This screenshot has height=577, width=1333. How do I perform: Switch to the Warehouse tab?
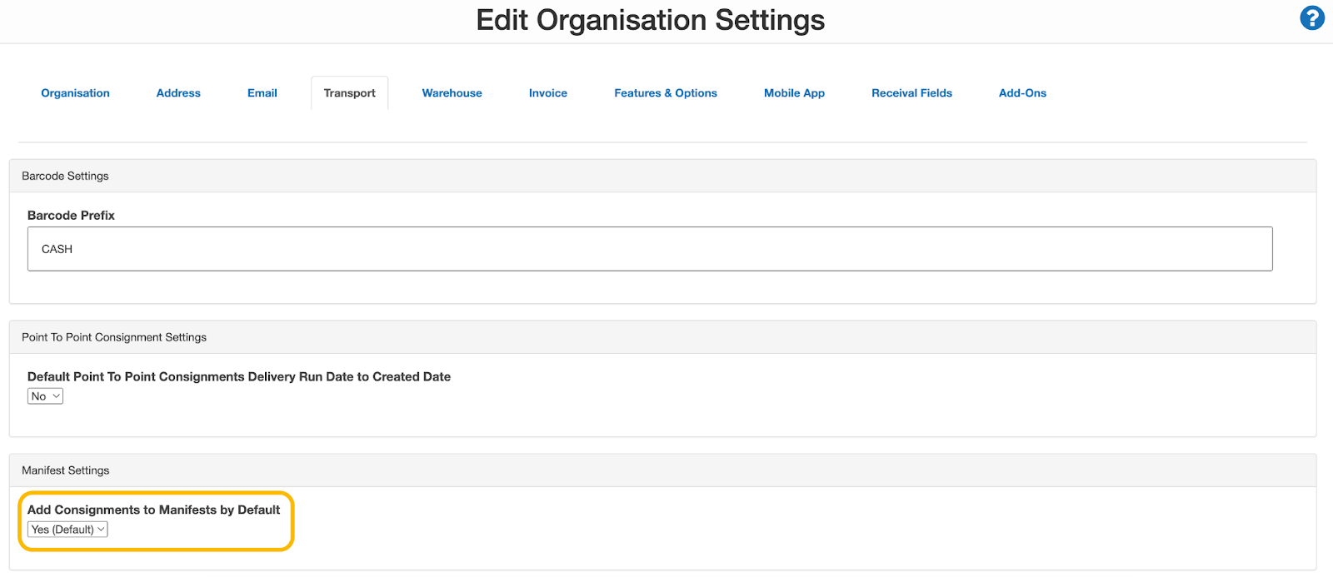pyautogui.click(x=452, y=93)
